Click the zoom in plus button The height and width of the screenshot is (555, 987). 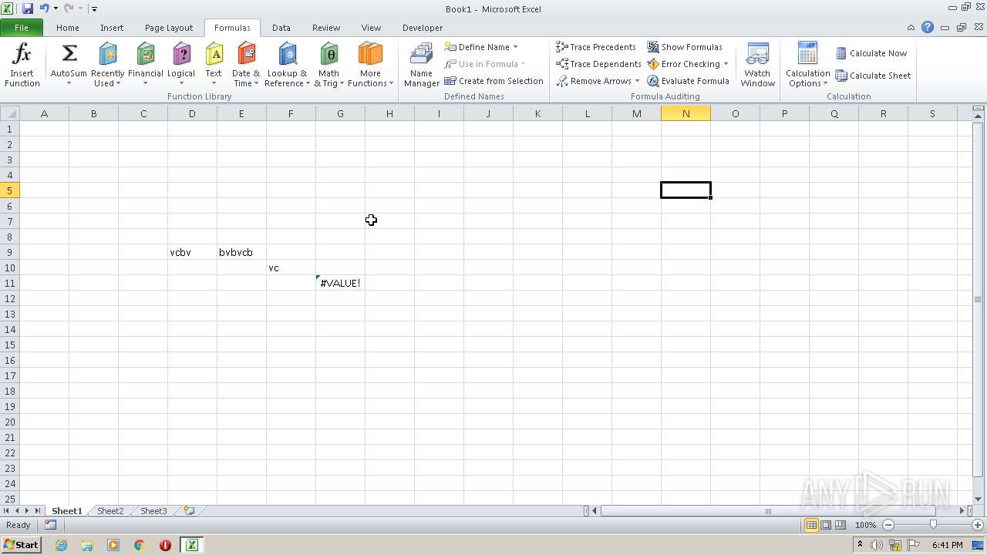977,525
